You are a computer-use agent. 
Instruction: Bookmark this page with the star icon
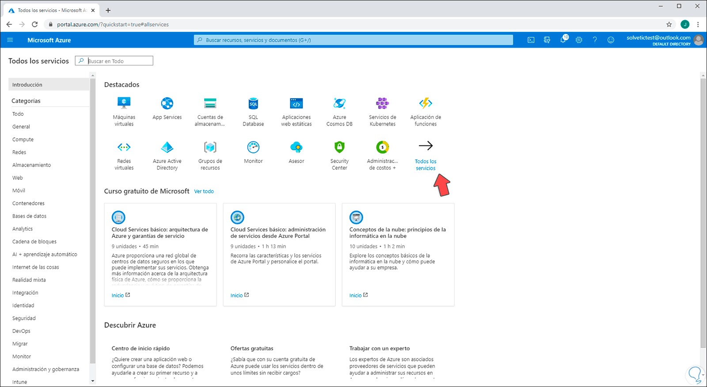[669, 24]
